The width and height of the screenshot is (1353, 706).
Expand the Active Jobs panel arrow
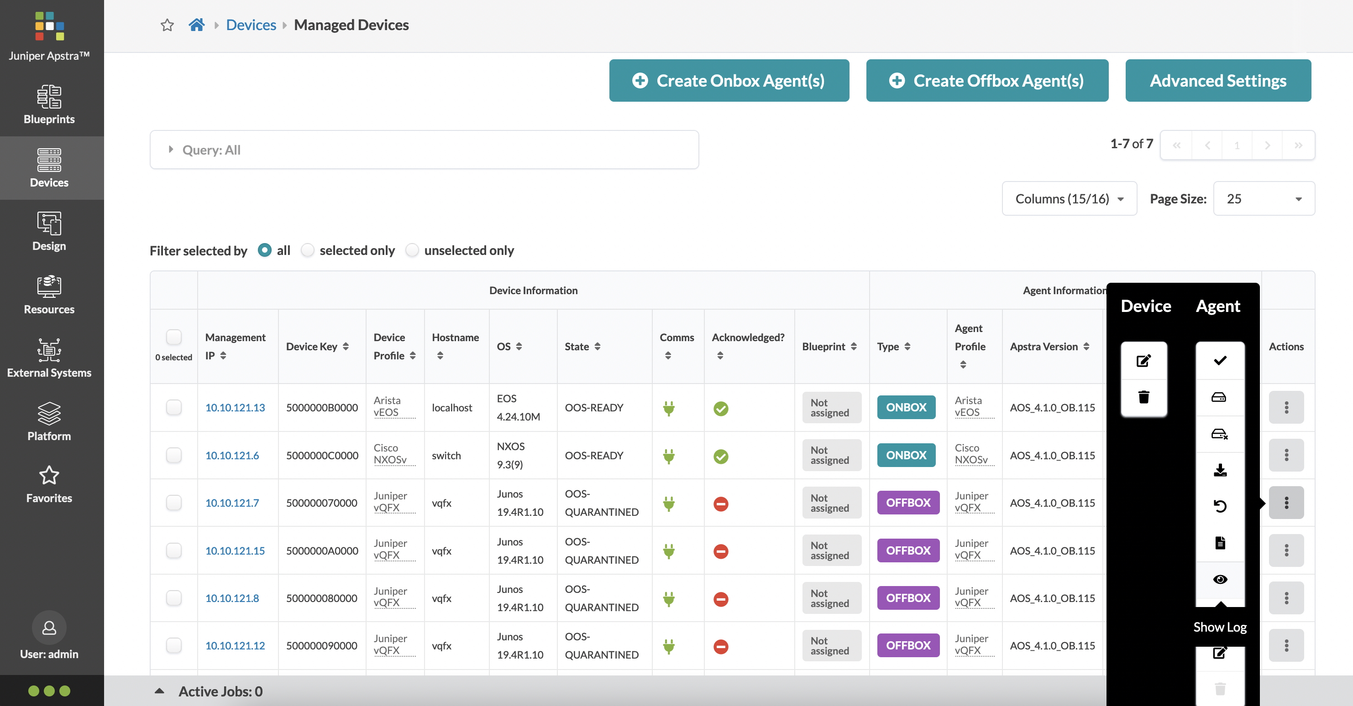tap(159, 691)
